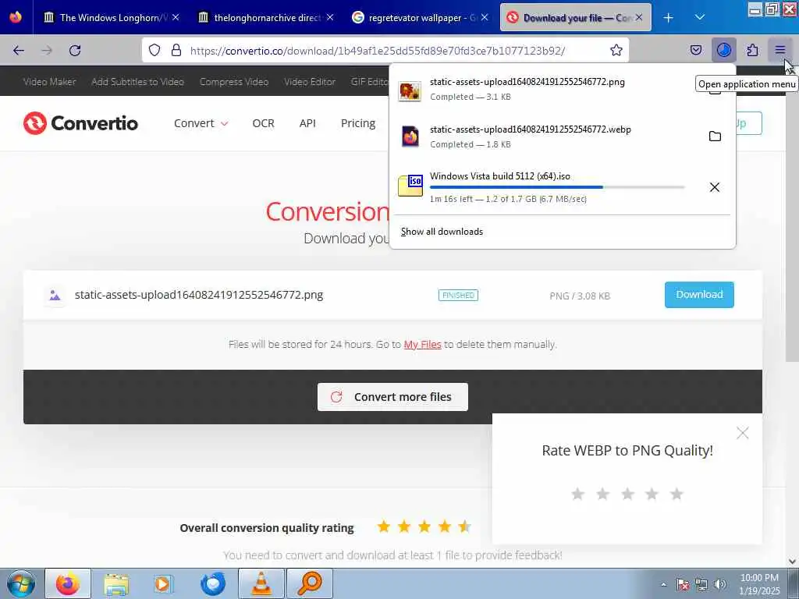
Task: Click the Firefox View icon in tab bar
Action: click(x=16, y=17)
